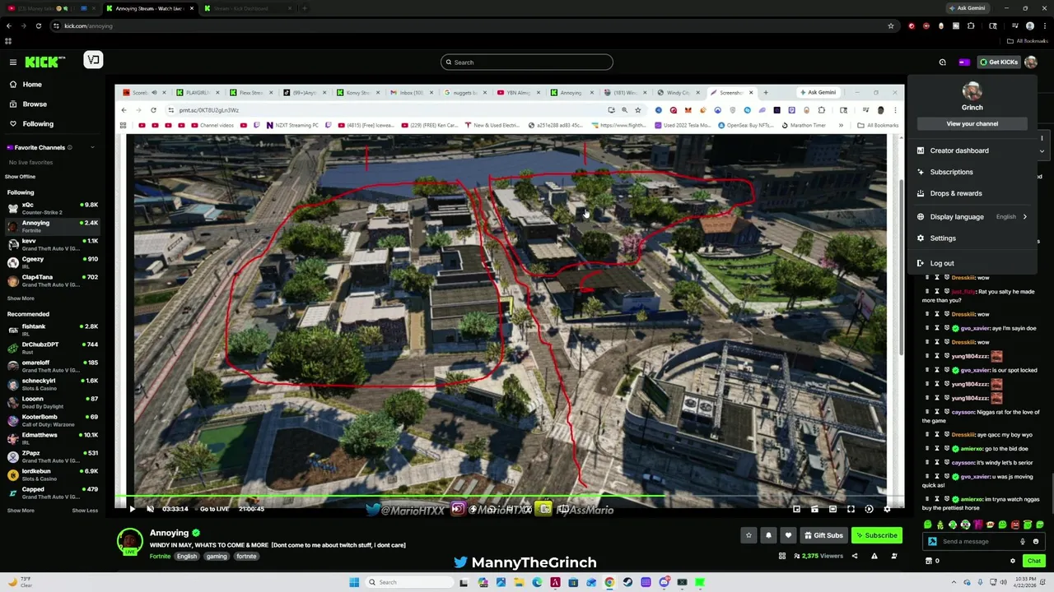
Task: Open the Kick hamburger menu
Action: point(12,62)
